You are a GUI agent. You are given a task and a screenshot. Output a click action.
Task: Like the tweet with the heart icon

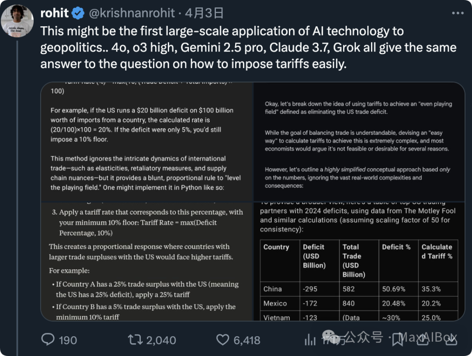pos(223,340)
